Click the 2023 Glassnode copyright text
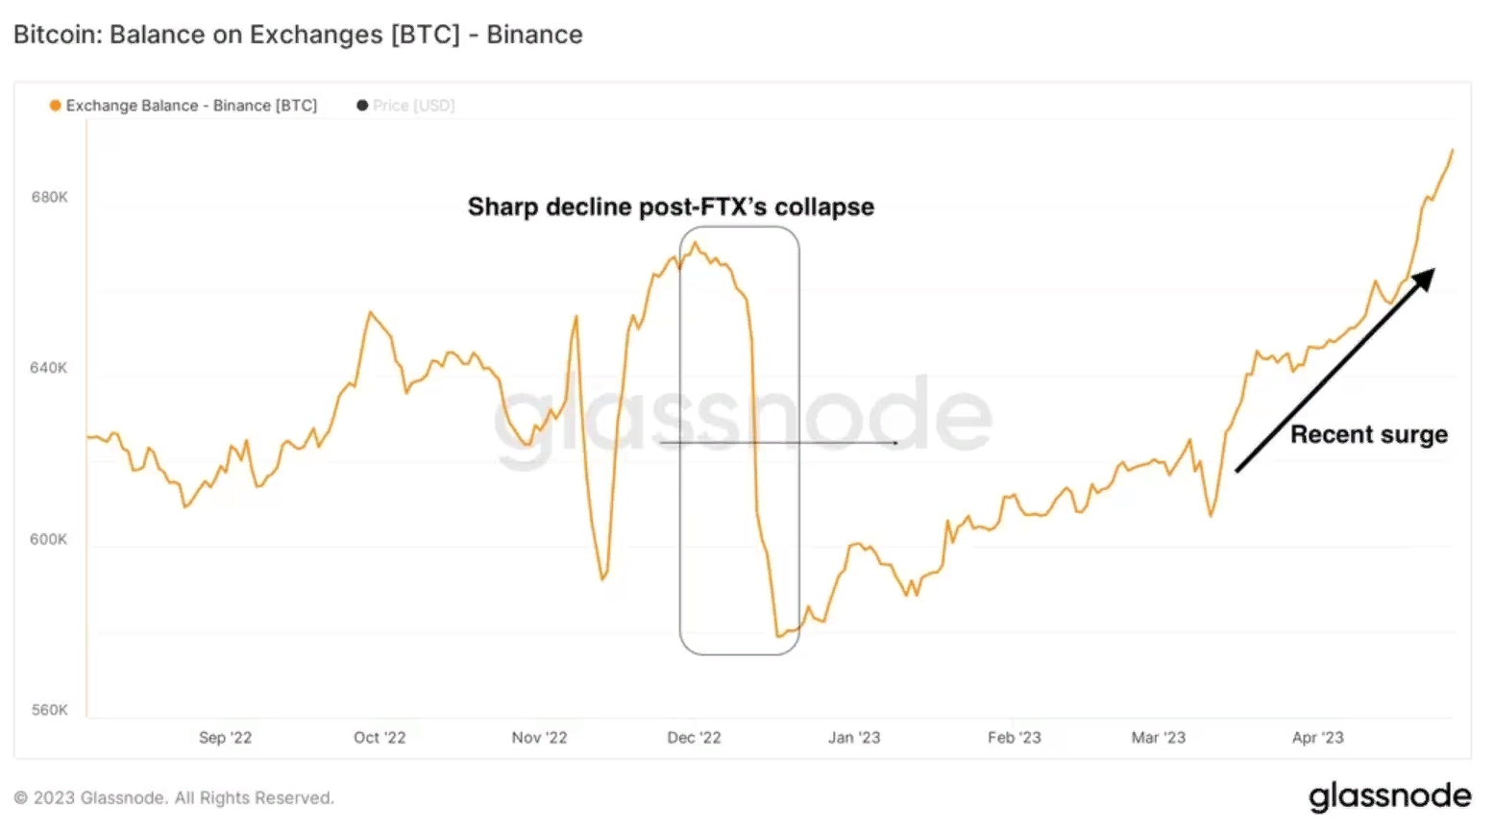This screenshot has width=1495, height=831. 174,798
